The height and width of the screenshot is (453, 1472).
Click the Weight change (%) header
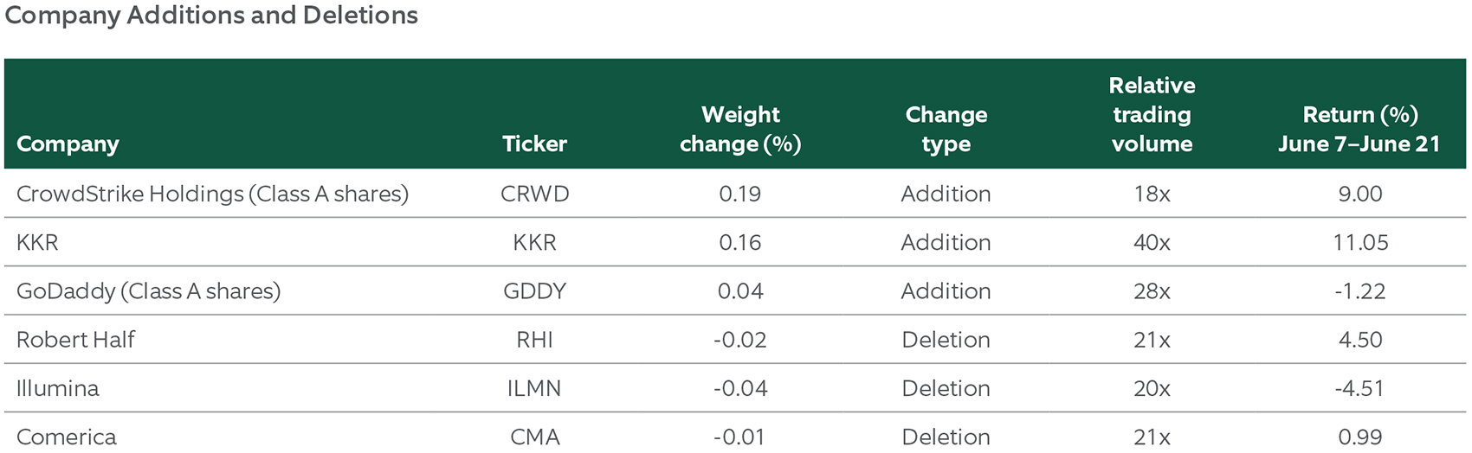740,129
